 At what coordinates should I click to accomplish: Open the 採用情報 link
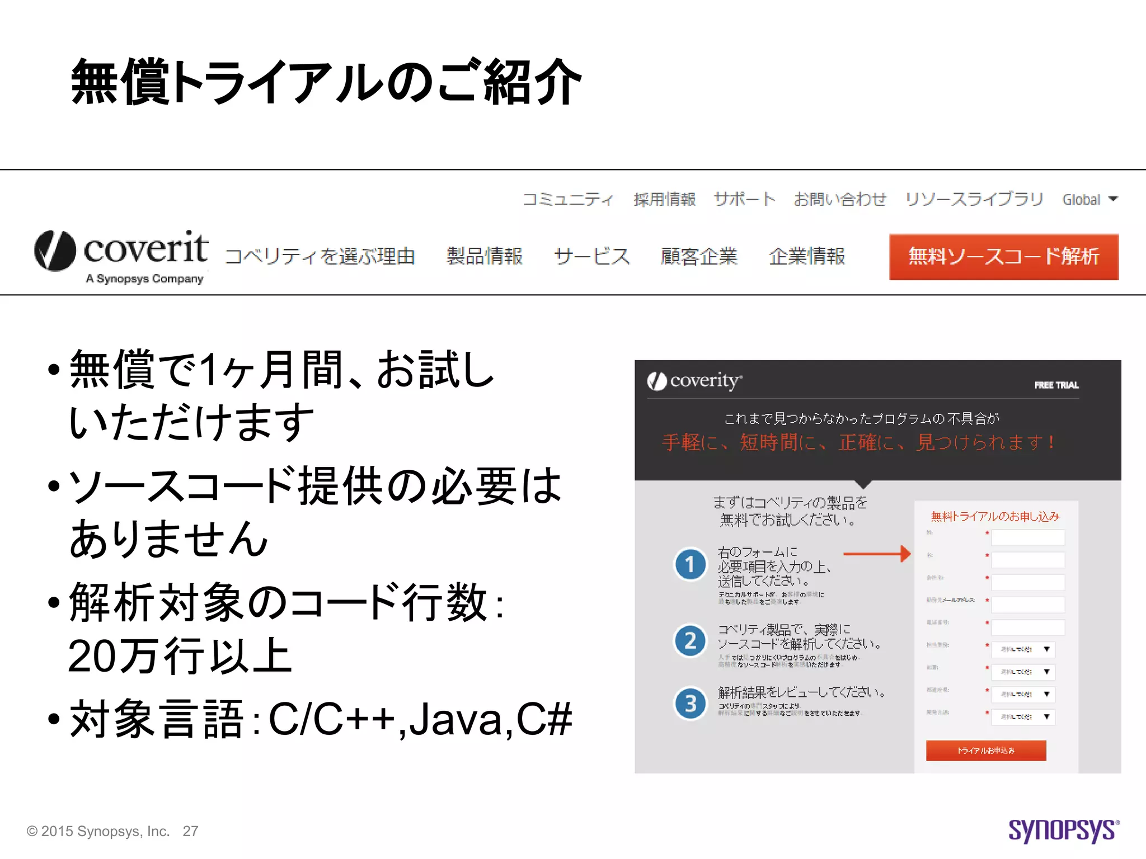pos(664,199)
